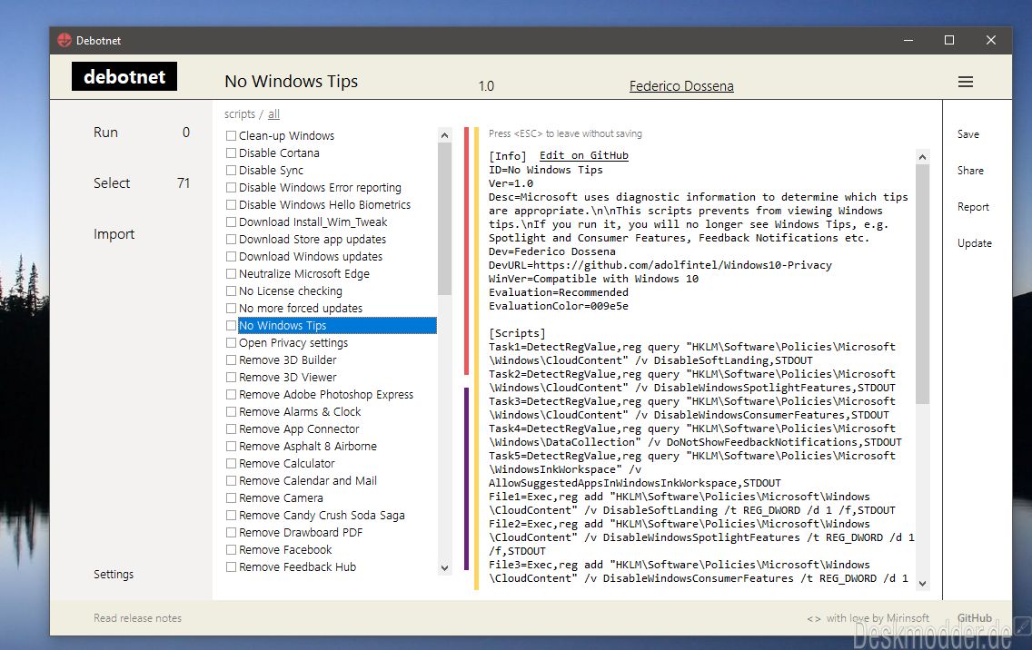Click the debotnet black logo
The width and height of the screenshot is (1032, 650).
(x=124, y=76)
